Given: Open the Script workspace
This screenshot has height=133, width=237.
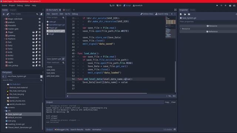Looking at the screenshot, I should [x=127, y=6].
